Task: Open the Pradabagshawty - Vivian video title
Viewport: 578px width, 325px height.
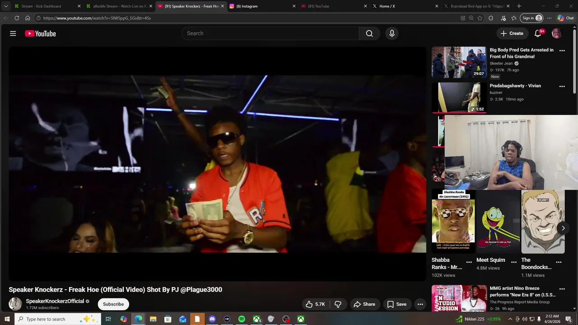Action: [515, 86]
